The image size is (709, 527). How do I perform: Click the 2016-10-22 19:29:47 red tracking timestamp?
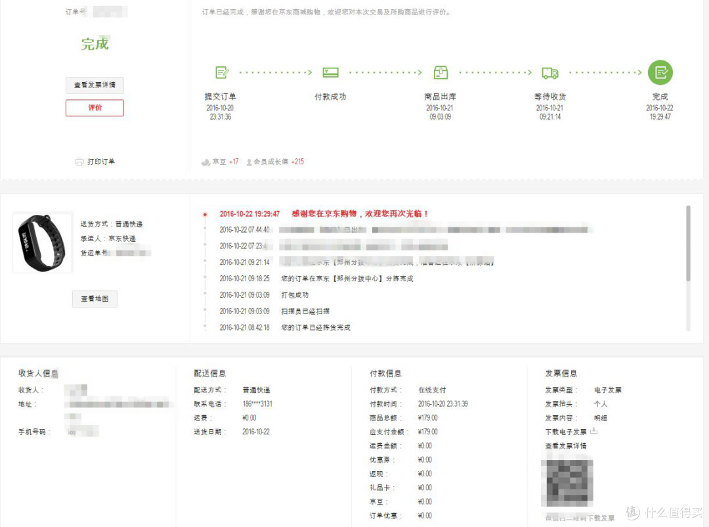(249, 214)
